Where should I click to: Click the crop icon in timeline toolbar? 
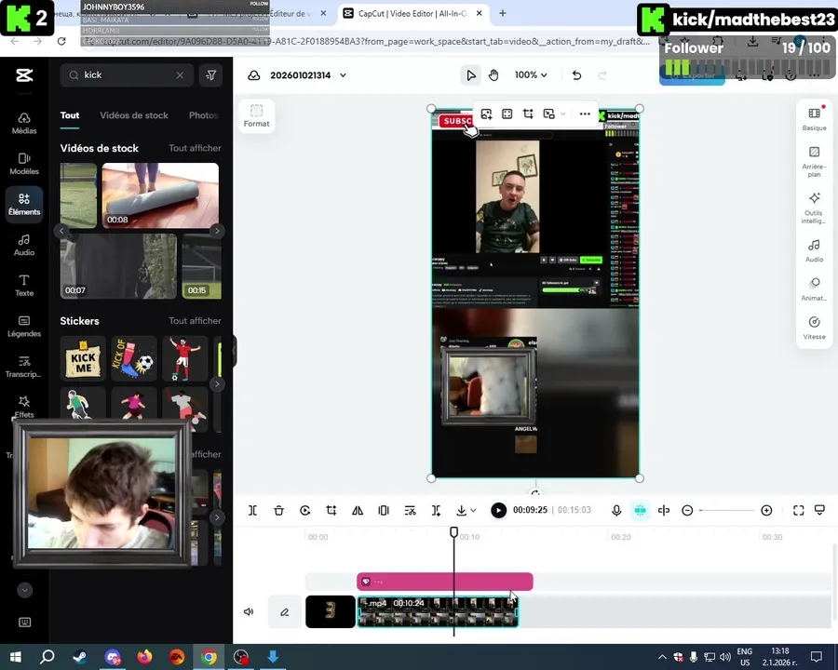pos(331,510)
